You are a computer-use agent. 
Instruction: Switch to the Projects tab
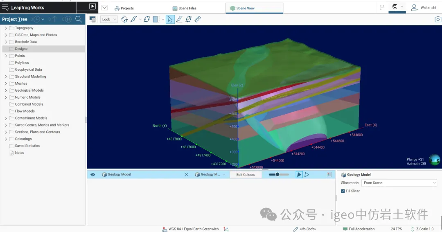(x=124, y=8)
